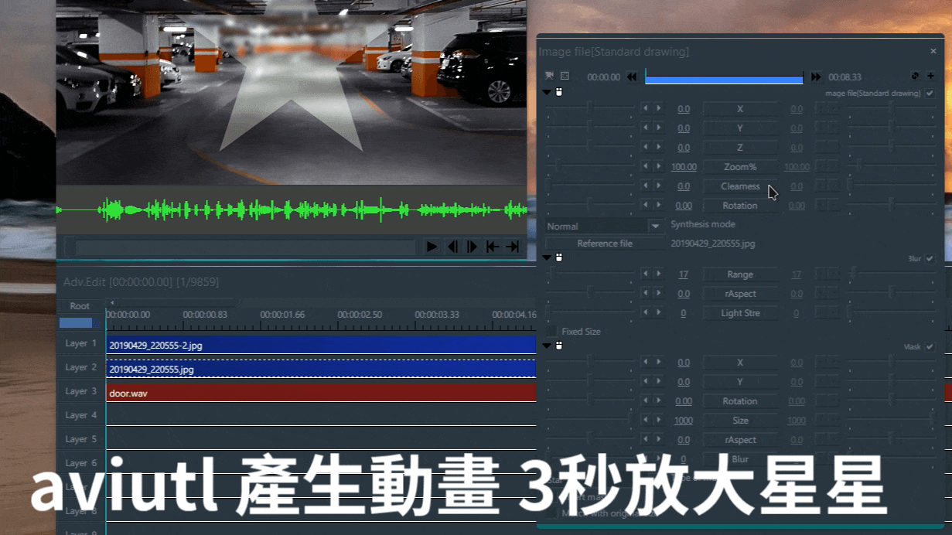
Task: Increase Zoom% with its right arrow
Action: [x=659, y=166]
